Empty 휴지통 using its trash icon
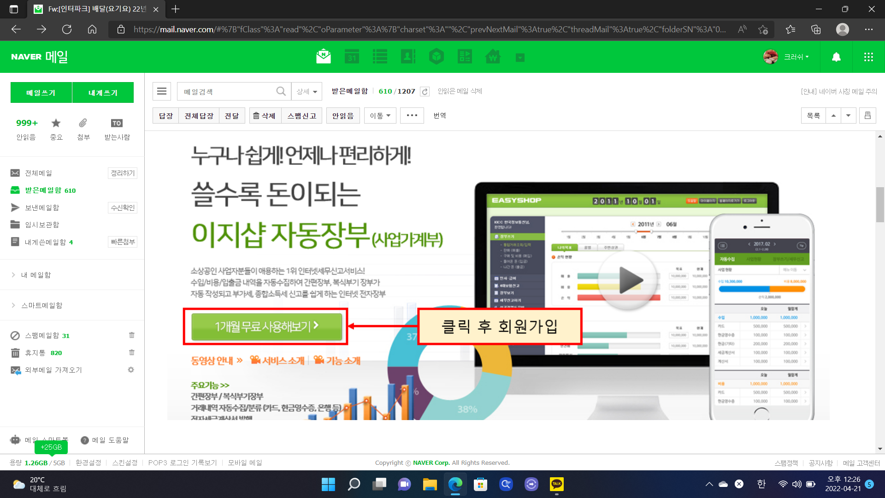 click(x=132, y=353)
